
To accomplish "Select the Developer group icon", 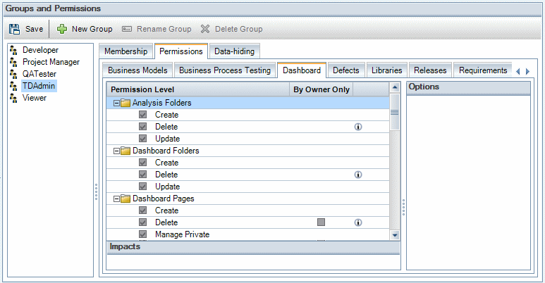I will click(13, 50).
